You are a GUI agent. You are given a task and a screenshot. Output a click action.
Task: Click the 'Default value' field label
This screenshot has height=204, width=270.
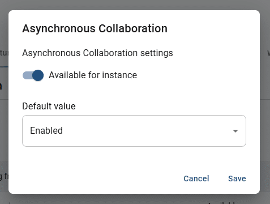click(49, 106)
